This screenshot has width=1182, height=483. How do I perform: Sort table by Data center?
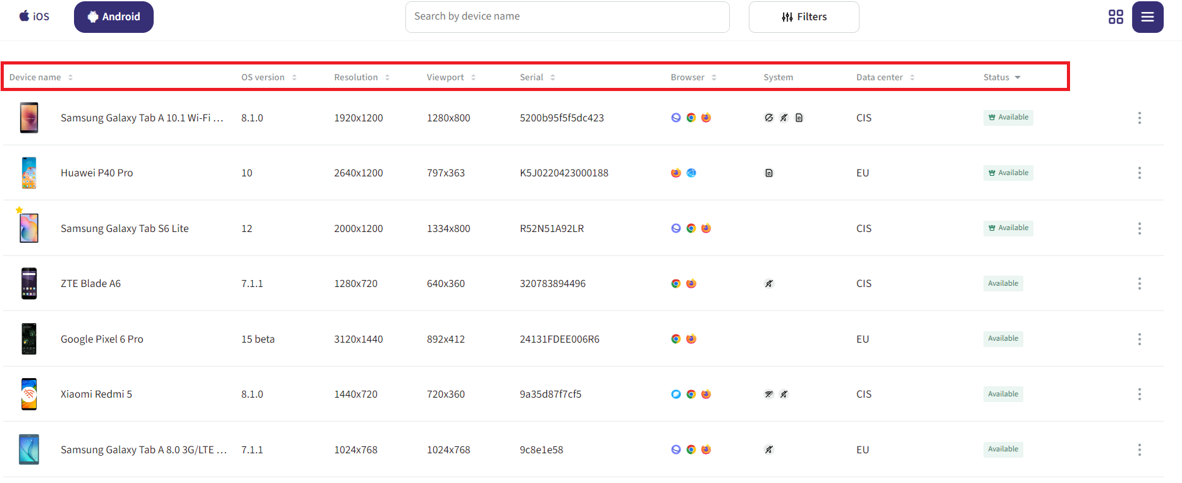(x=885, y=77)
